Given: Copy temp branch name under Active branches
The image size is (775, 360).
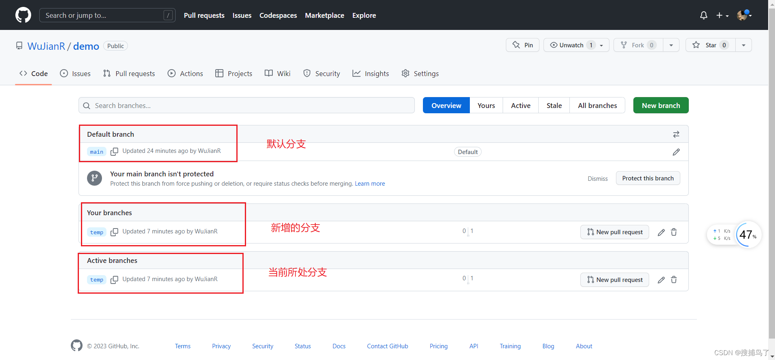Looking at the screenshot, I should (115, 280).
